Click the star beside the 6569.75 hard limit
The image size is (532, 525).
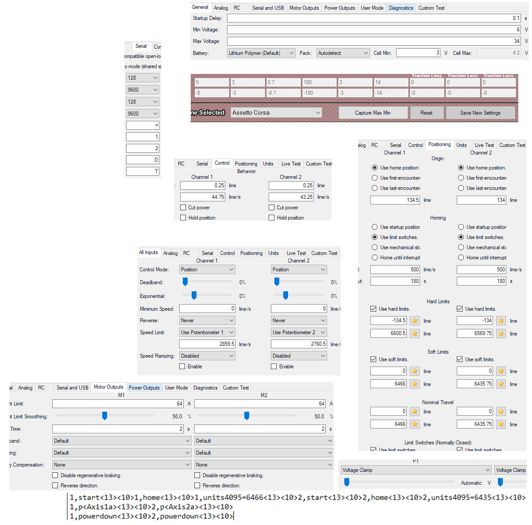[501, 333]
